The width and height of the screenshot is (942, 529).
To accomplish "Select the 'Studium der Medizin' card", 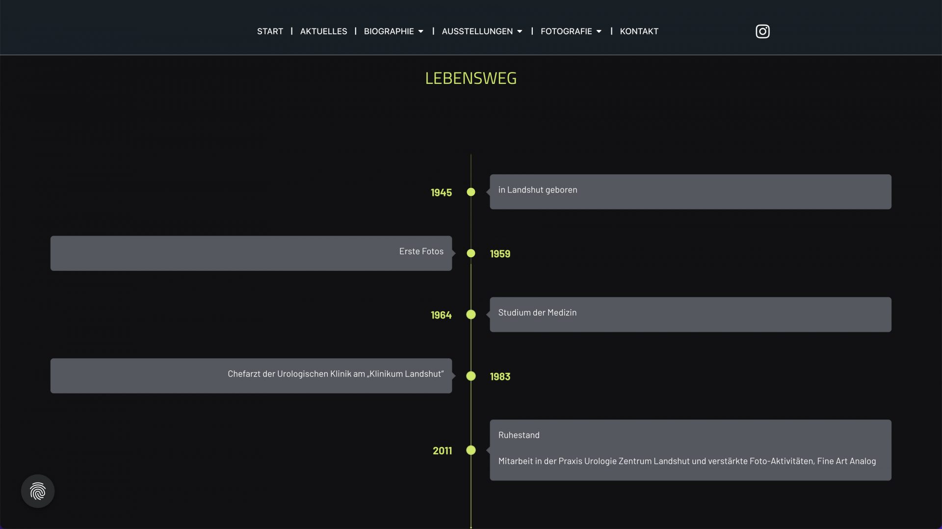I will pyautogui.click(x=690, y=315).
